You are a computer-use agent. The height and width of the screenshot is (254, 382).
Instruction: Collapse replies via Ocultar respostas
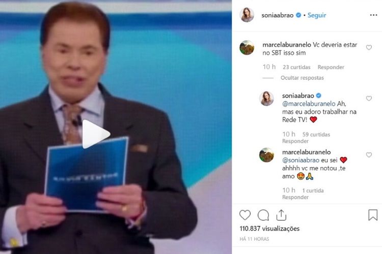click(x=302, y=78)
